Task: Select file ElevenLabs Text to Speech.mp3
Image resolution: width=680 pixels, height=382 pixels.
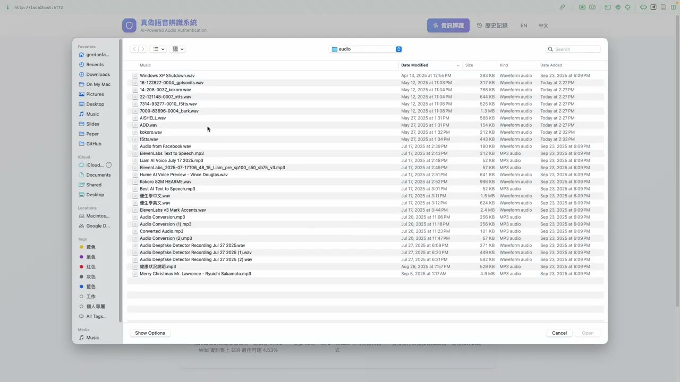Action: point(172,154)
